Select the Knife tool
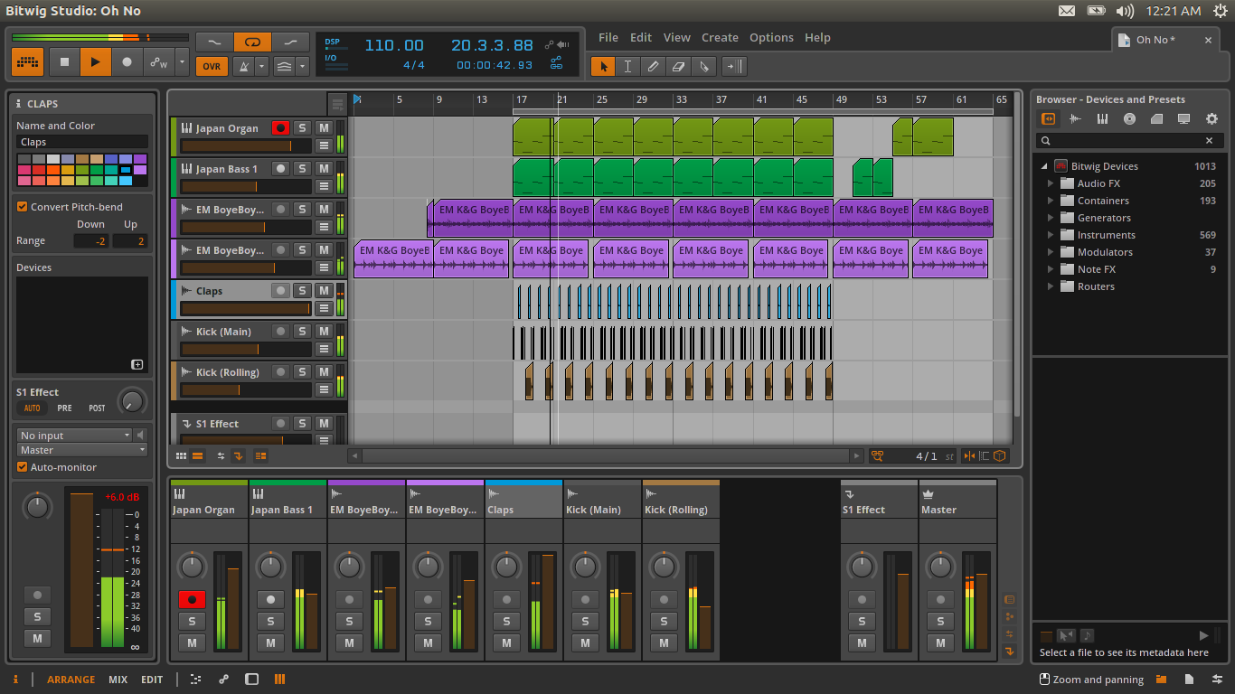 (x=704, y=66)
